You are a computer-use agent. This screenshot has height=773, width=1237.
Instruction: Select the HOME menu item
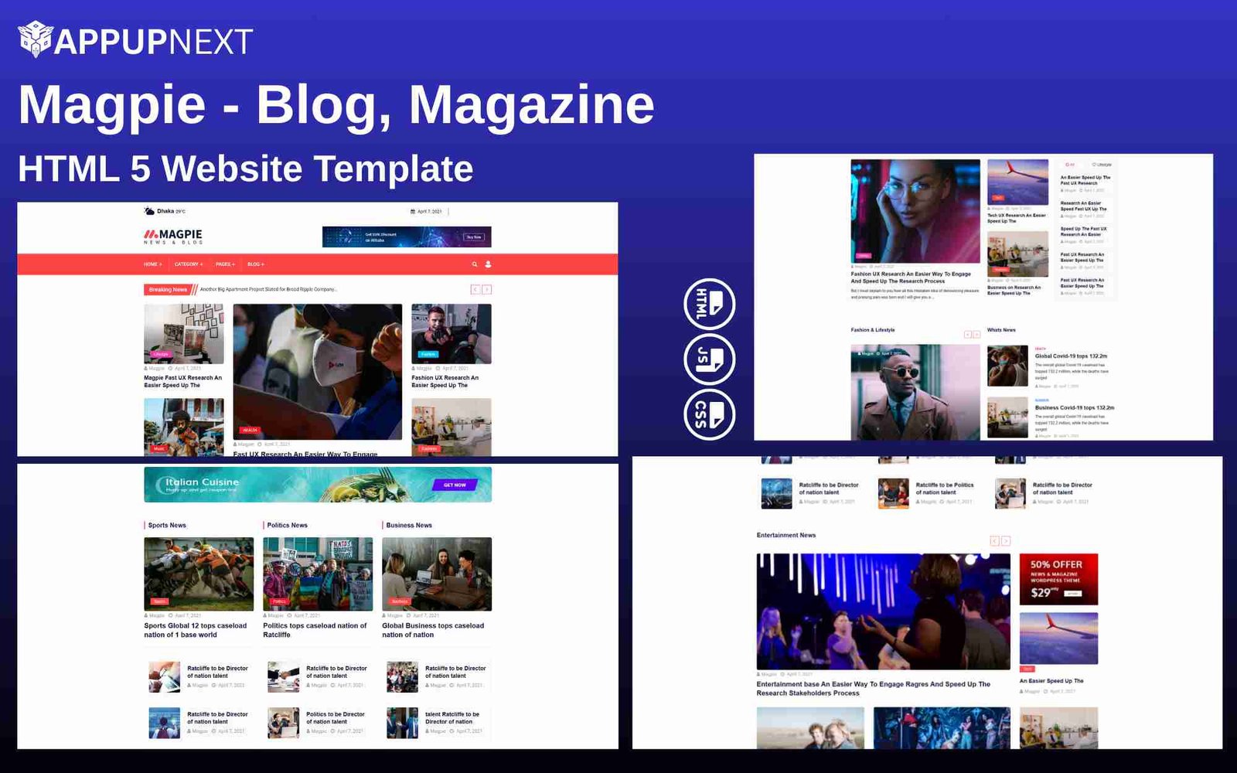point(151,264)
